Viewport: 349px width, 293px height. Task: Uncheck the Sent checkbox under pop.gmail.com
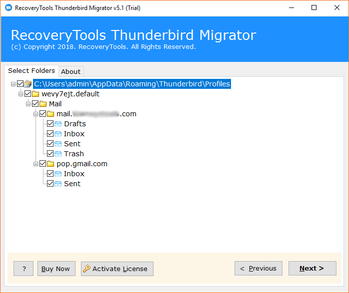pyautogui.click(x=50, y=184)
